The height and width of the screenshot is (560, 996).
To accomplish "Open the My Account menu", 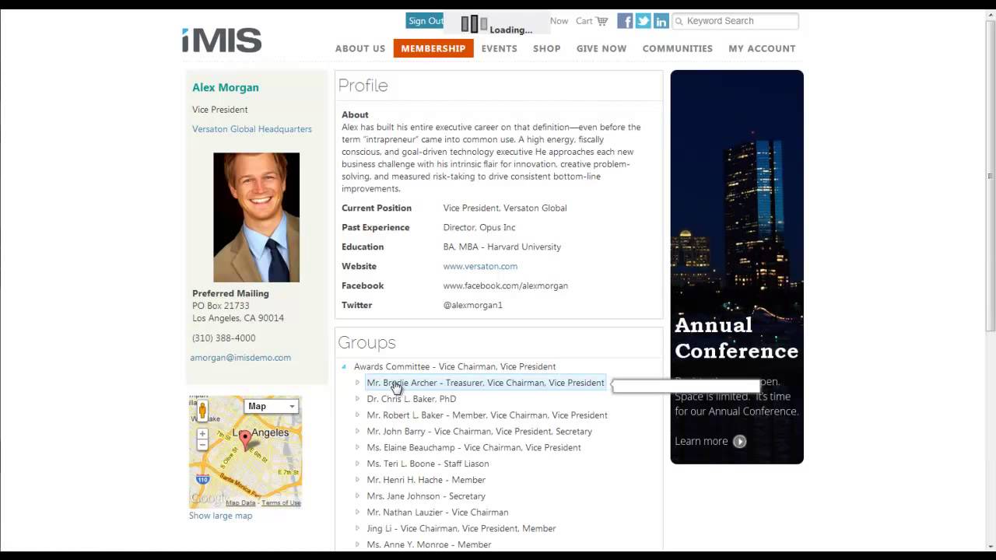I will tap(762, 48).
